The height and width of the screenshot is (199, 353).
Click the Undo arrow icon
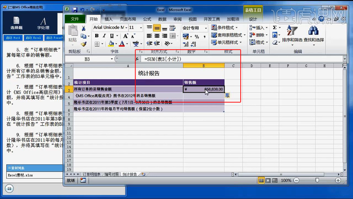[x=82, y=10]
